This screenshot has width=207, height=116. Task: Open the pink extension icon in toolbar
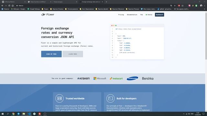(190, 6)
